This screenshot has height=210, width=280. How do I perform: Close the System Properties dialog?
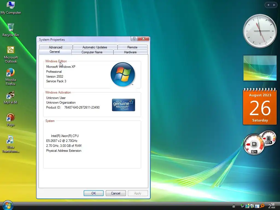[143, 39]
